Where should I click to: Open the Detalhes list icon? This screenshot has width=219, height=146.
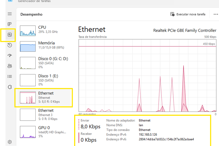[10, 76]
